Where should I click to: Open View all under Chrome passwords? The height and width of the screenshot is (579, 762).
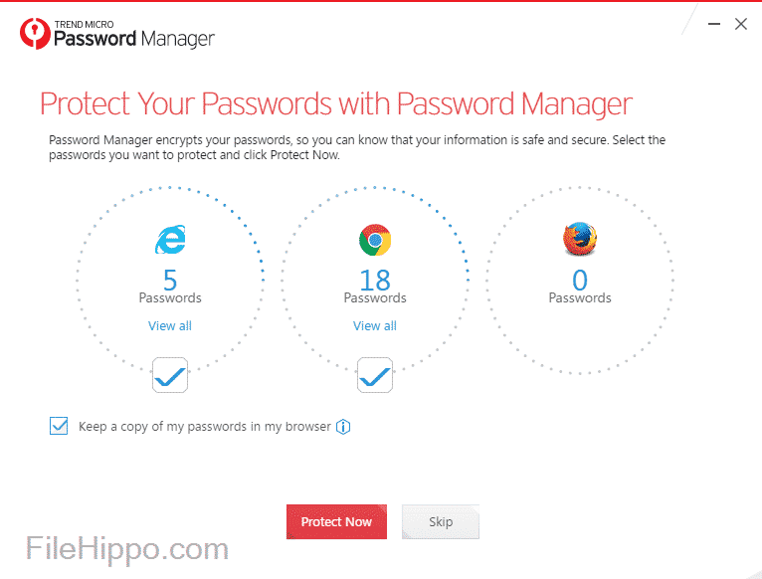pyautogui.click(x=375, y=325)
